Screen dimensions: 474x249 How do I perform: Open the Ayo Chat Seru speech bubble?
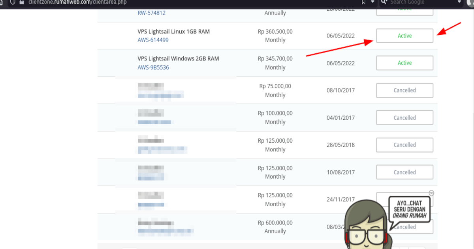pos(410,210)
